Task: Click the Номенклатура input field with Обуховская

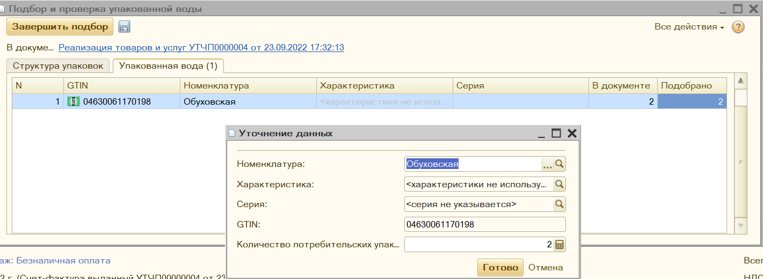Action: pos(473,164)
